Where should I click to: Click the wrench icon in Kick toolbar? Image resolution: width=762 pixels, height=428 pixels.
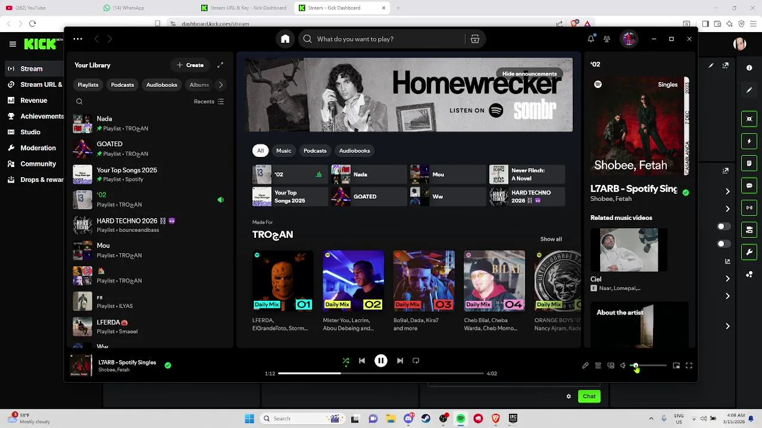(749, 252)
